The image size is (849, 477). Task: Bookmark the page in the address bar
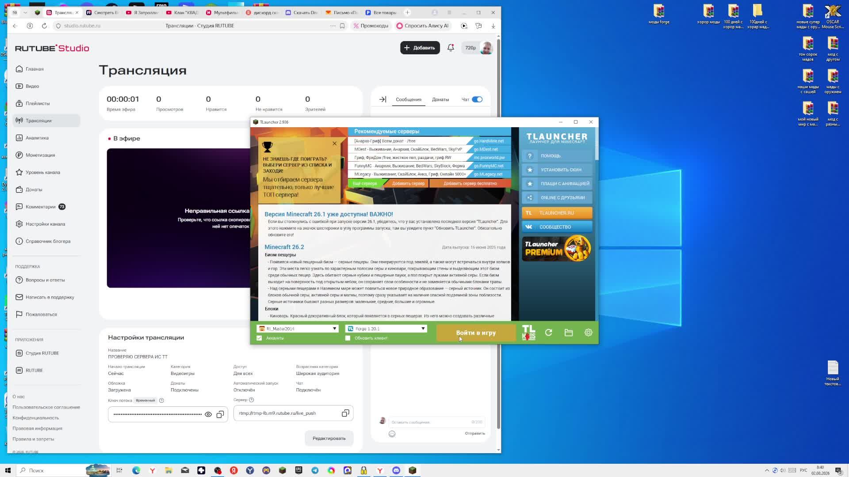coord(342,26)
